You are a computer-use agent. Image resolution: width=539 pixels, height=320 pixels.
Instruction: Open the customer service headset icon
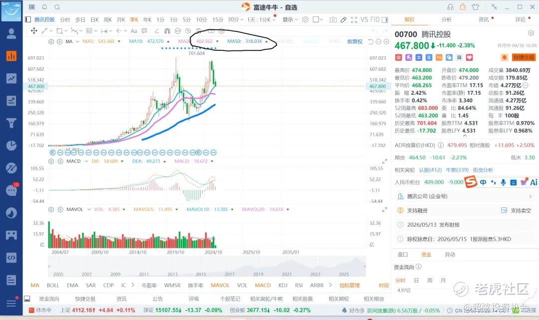click(450, 7)
